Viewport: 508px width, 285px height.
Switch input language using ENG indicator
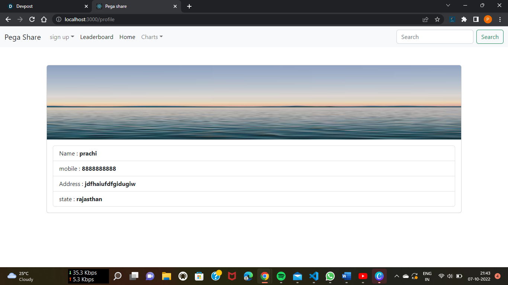427,276
